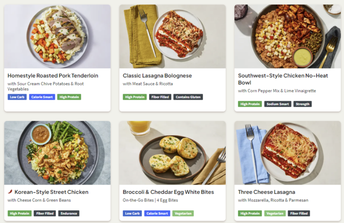Open the Korean-Style Street Chicken image

57,153
